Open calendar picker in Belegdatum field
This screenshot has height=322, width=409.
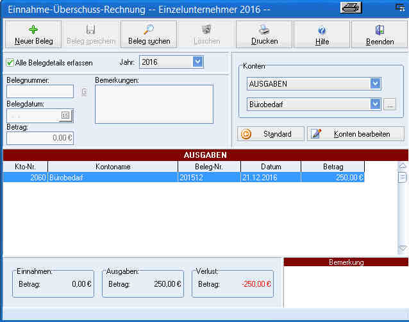[x=65, y=115]
